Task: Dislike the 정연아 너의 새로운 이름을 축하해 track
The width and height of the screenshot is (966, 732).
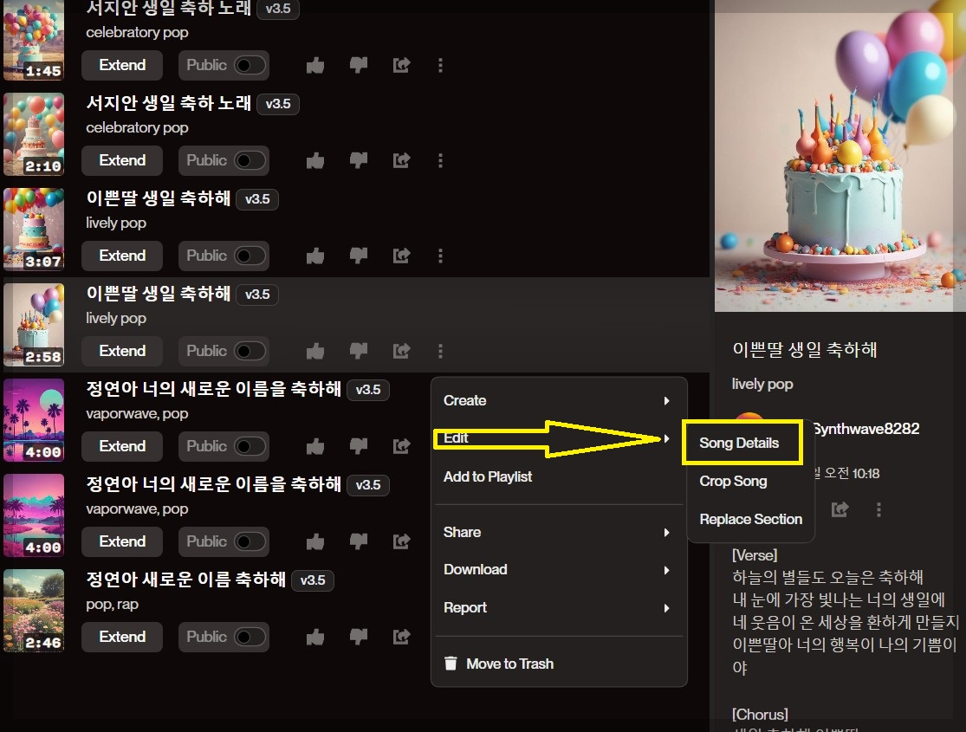Action: 358,446
